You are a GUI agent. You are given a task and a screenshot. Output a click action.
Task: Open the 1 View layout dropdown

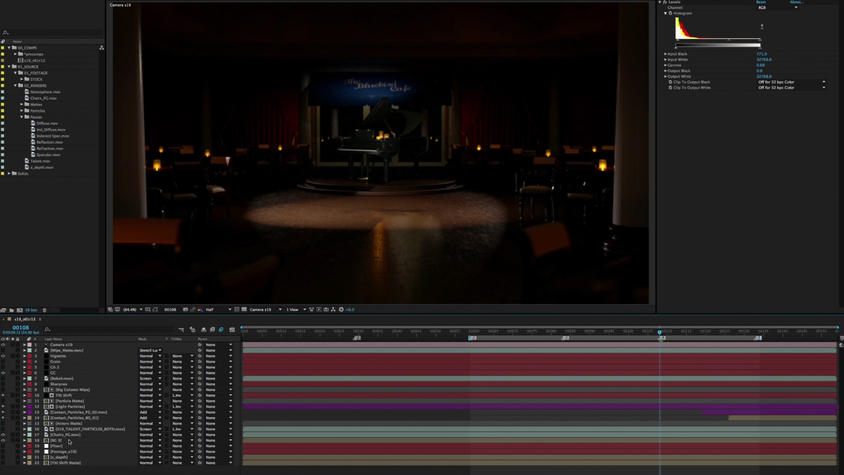296,310
